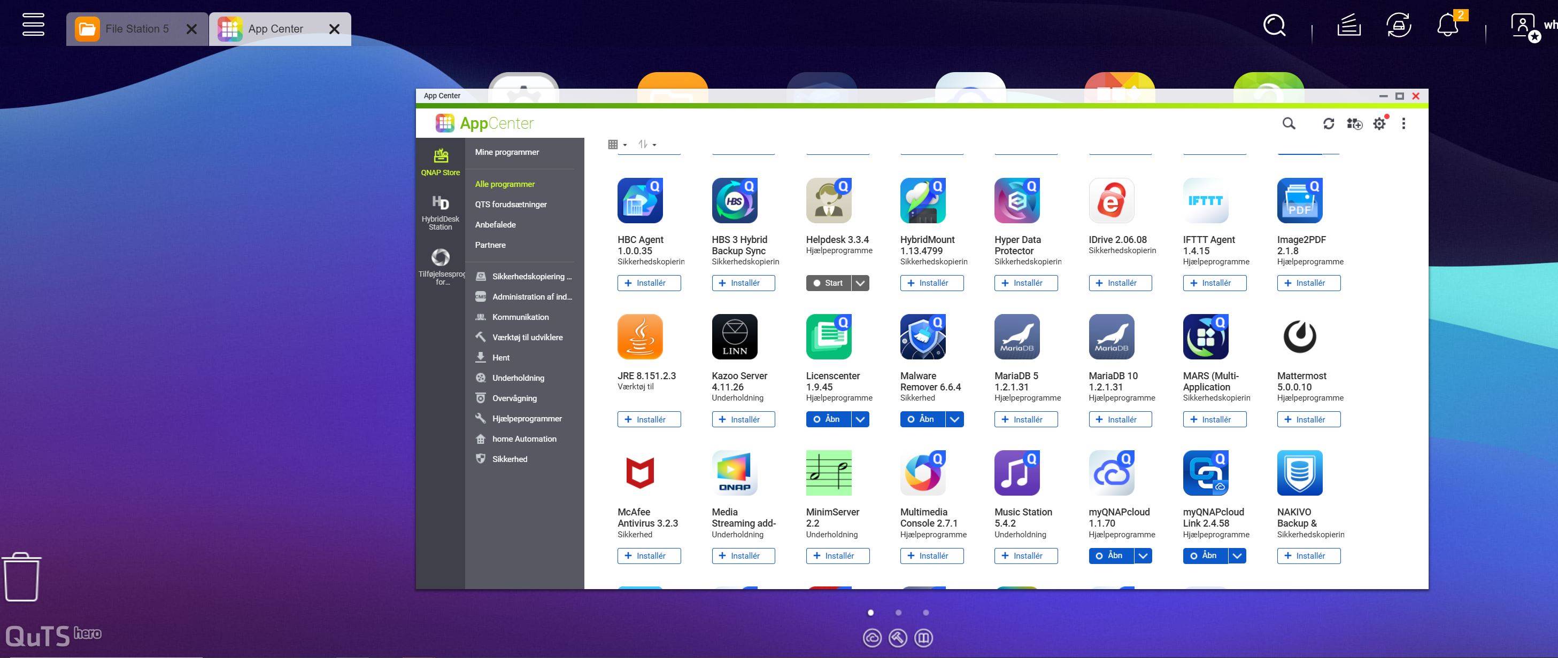The width and height of the screenshot is (1558, 658).
Task: Install MariaDB 10
Action: pos(1120,419)
